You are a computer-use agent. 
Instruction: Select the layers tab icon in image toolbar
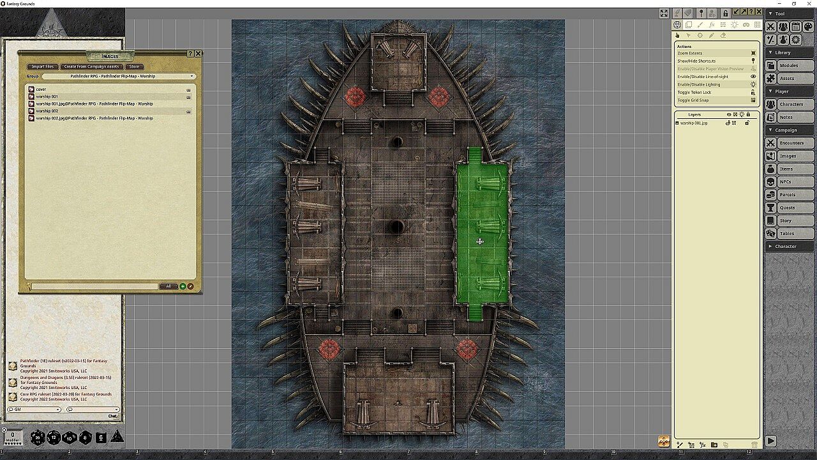pyautogui.click(x=689, y=25)
